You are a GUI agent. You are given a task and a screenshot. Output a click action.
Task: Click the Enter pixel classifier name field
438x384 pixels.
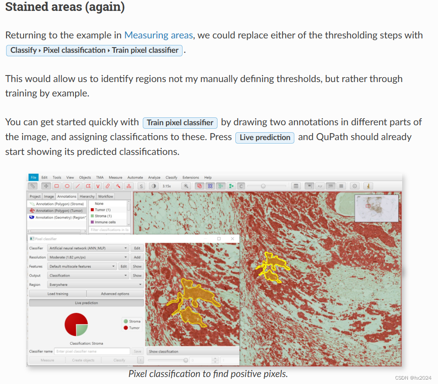click(94, 351)
